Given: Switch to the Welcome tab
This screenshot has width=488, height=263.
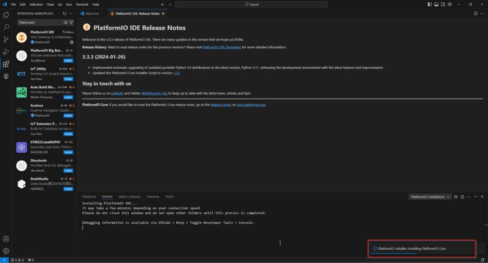Looking at the screenshot, I should coord(92,14).
